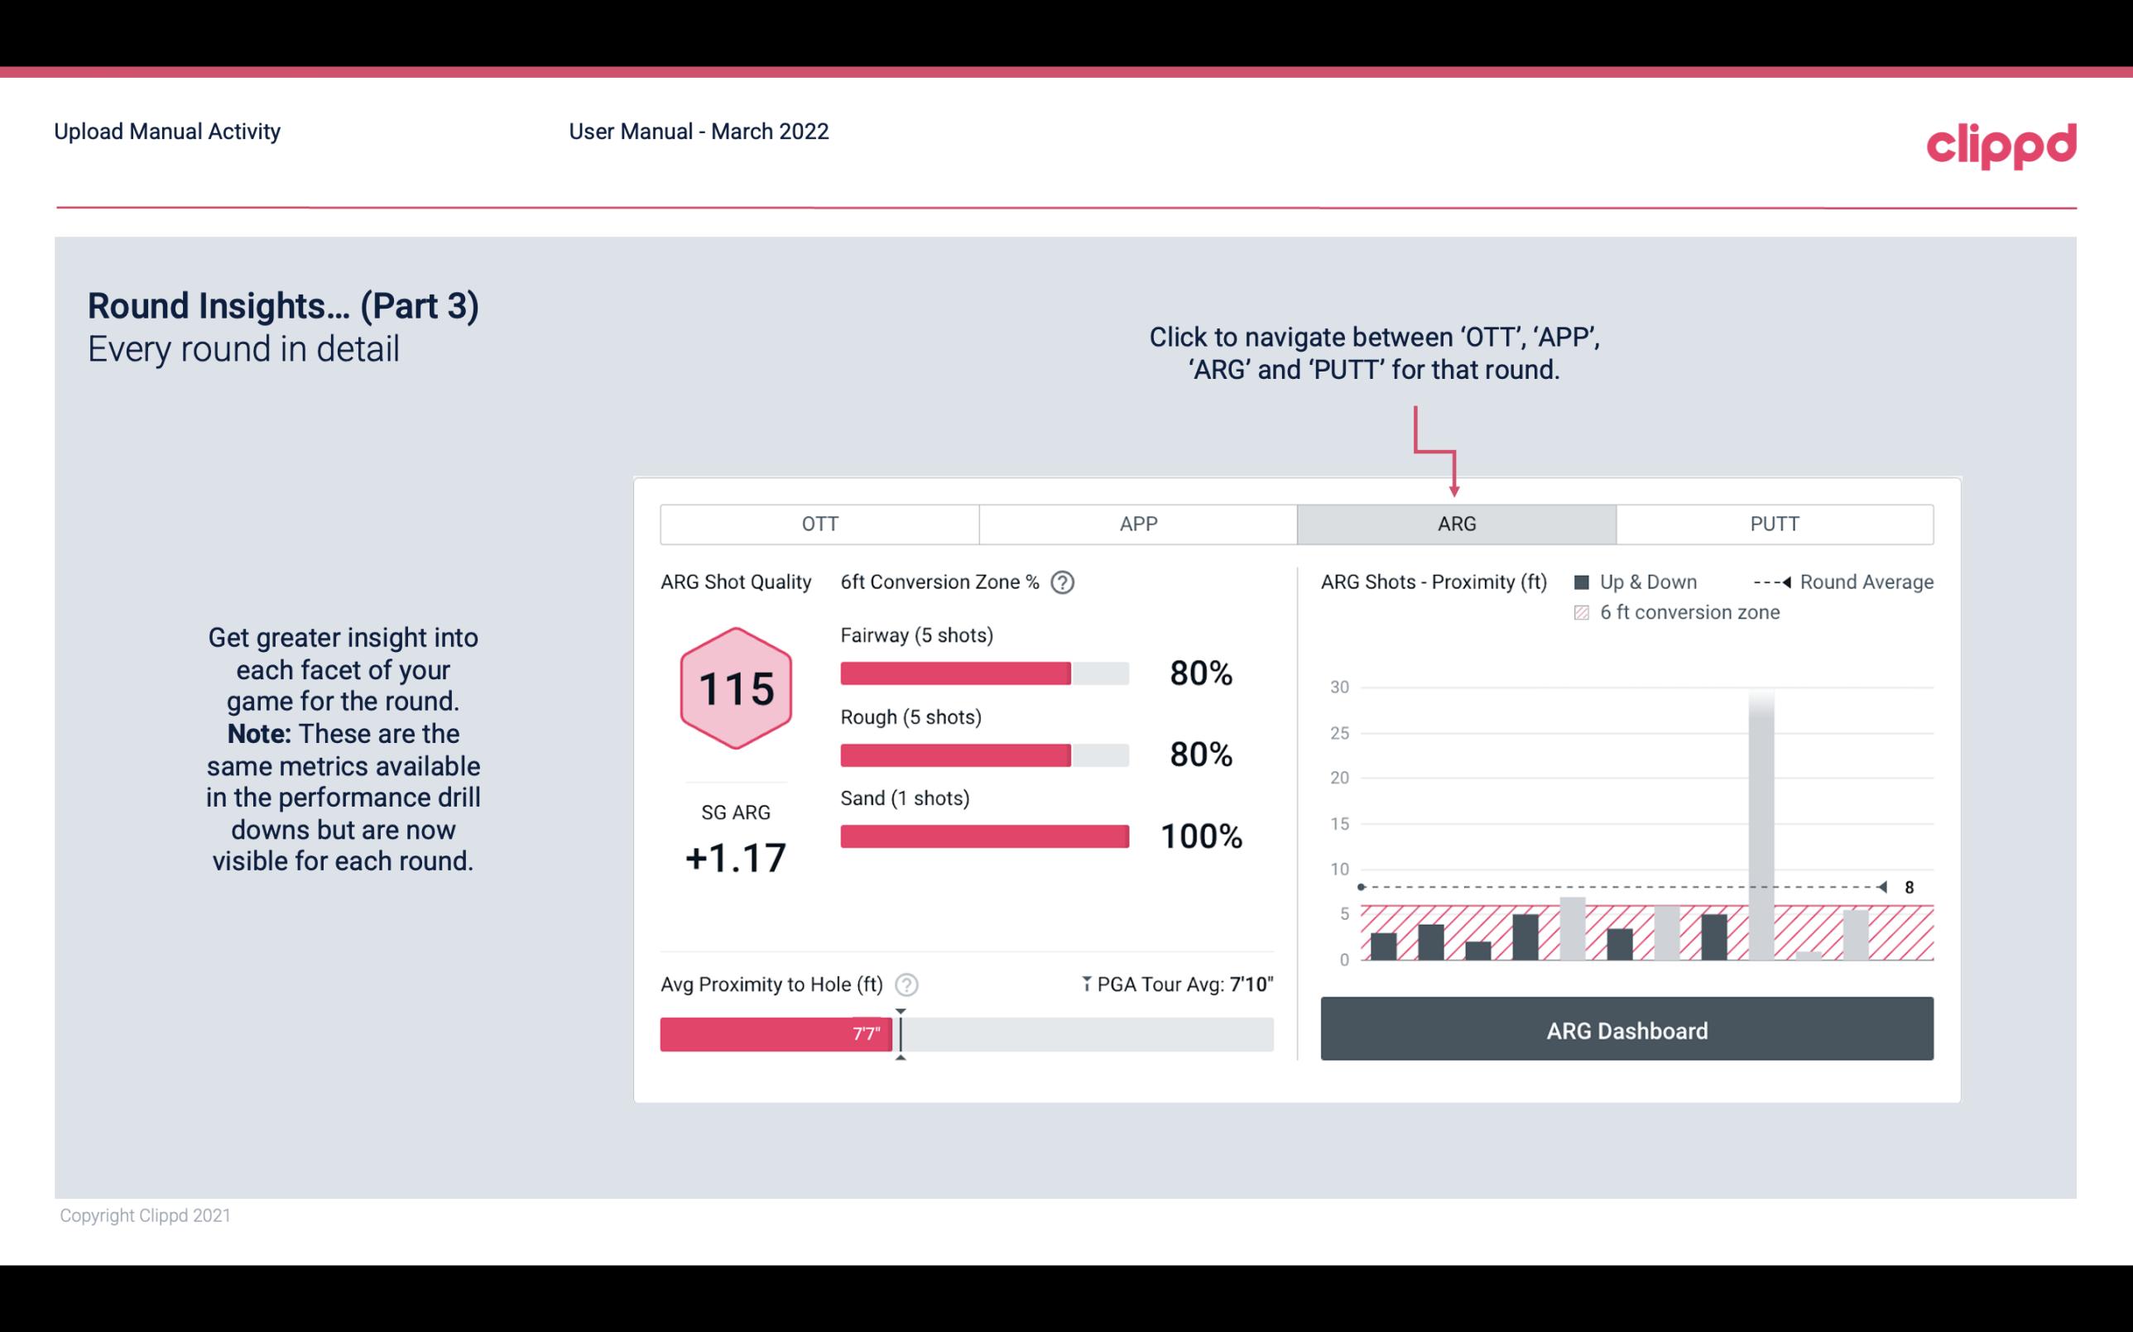The height and width of the screenshot is (1332, 2133).
Task: Select the OTT tab for round data
Action: coord(823,525)
